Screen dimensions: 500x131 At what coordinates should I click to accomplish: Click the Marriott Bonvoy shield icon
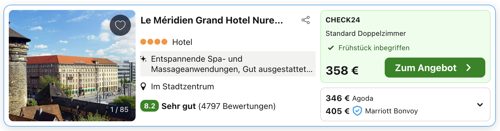[x=357, y=111]
